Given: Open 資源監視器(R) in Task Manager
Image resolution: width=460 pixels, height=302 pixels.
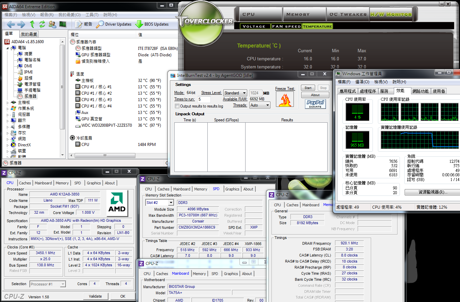Looking at the screenshot, I should point(433,192).
